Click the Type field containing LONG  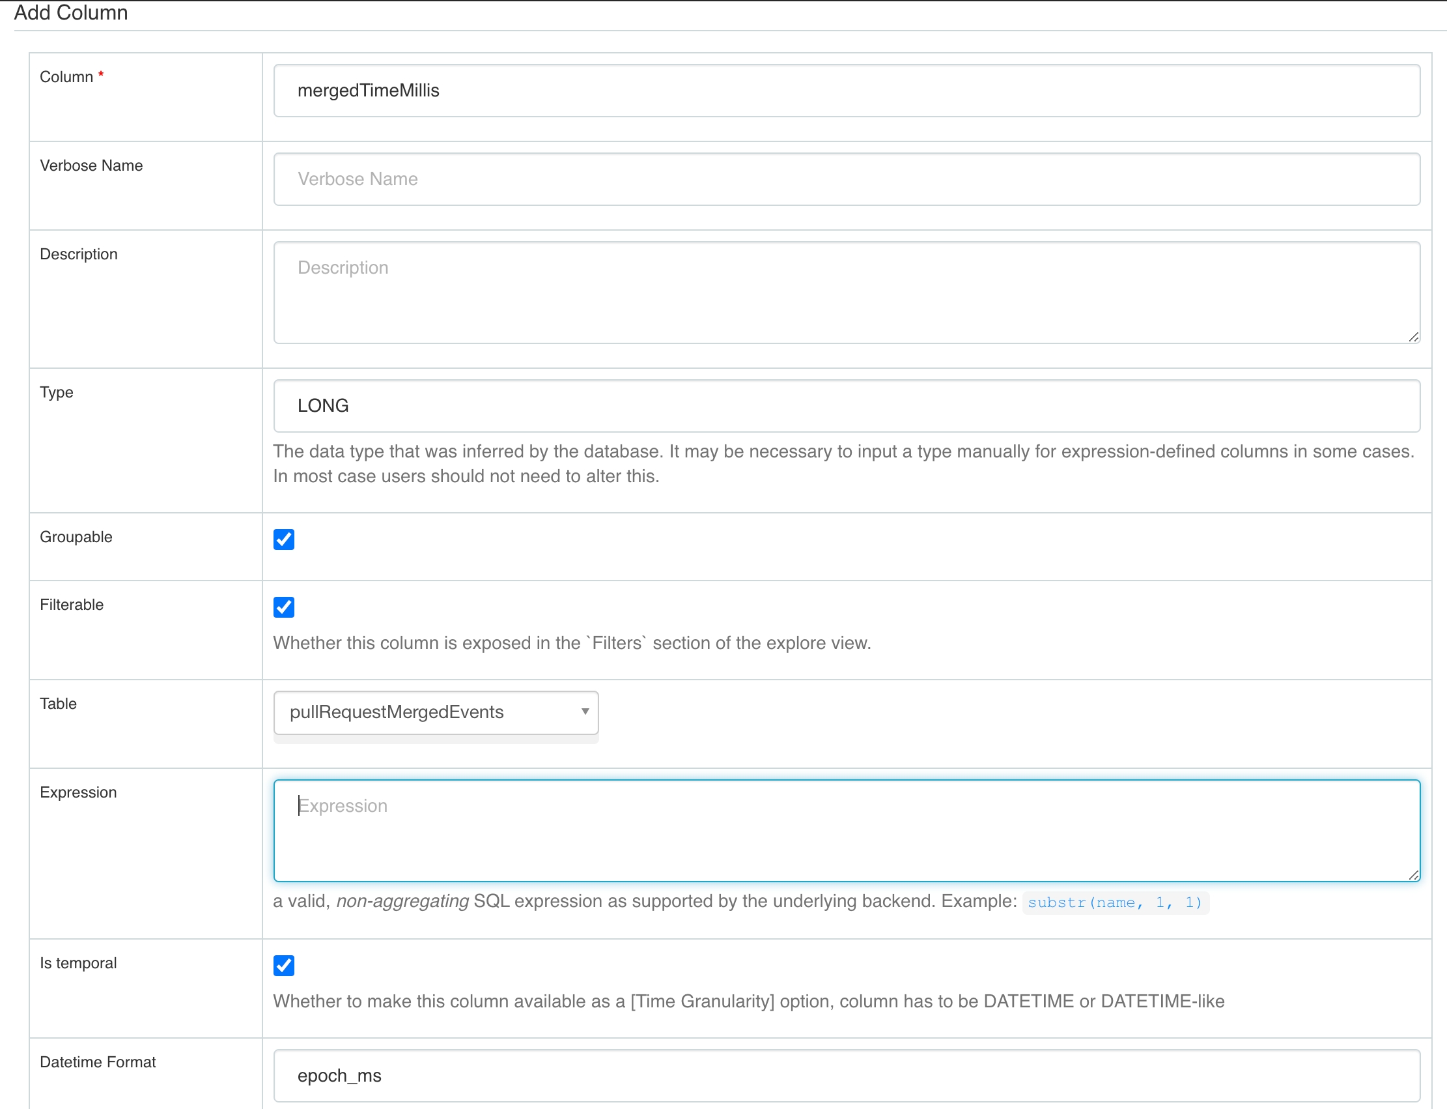(x=846, y=405)
